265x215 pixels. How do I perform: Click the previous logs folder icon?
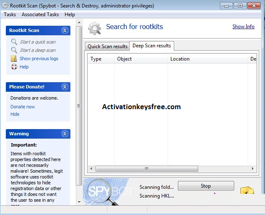[x=14, y=59]
